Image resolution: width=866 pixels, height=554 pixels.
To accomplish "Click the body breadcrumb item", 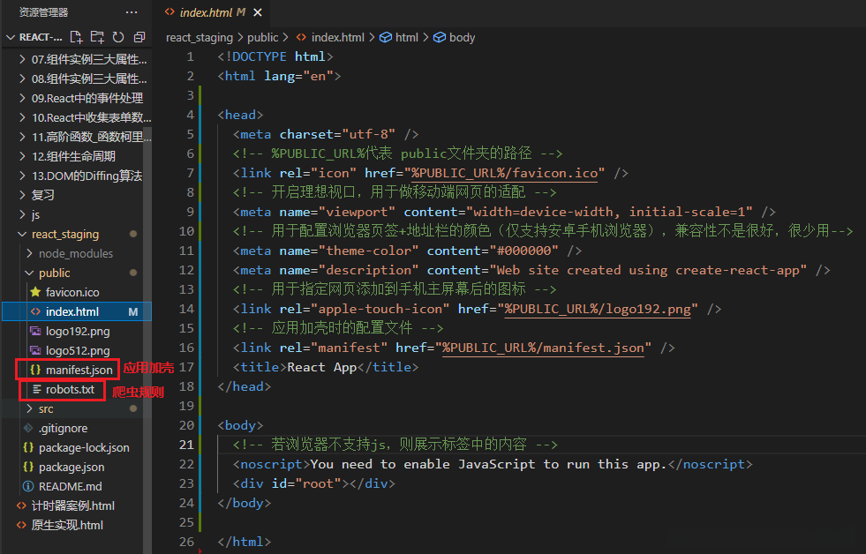I will (462, 38).
